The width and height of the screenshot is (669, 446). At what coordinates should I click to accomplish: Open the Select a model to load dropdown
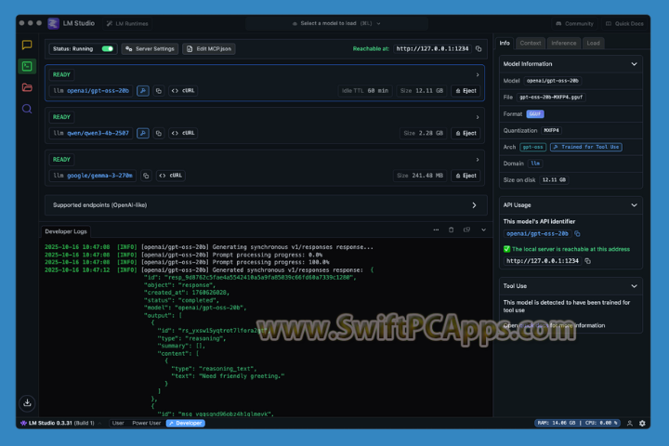[x=336, y=23]
